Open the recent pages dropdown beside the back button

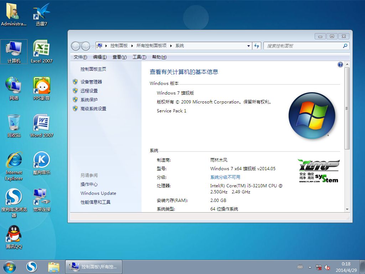pyautogui.click(x=93, y=46)
